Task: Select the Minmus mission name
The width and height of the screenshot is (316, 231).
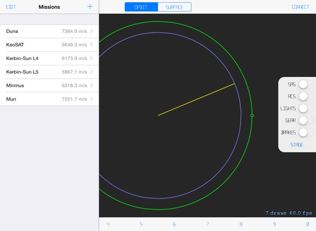Action: (x=15, y=86)
